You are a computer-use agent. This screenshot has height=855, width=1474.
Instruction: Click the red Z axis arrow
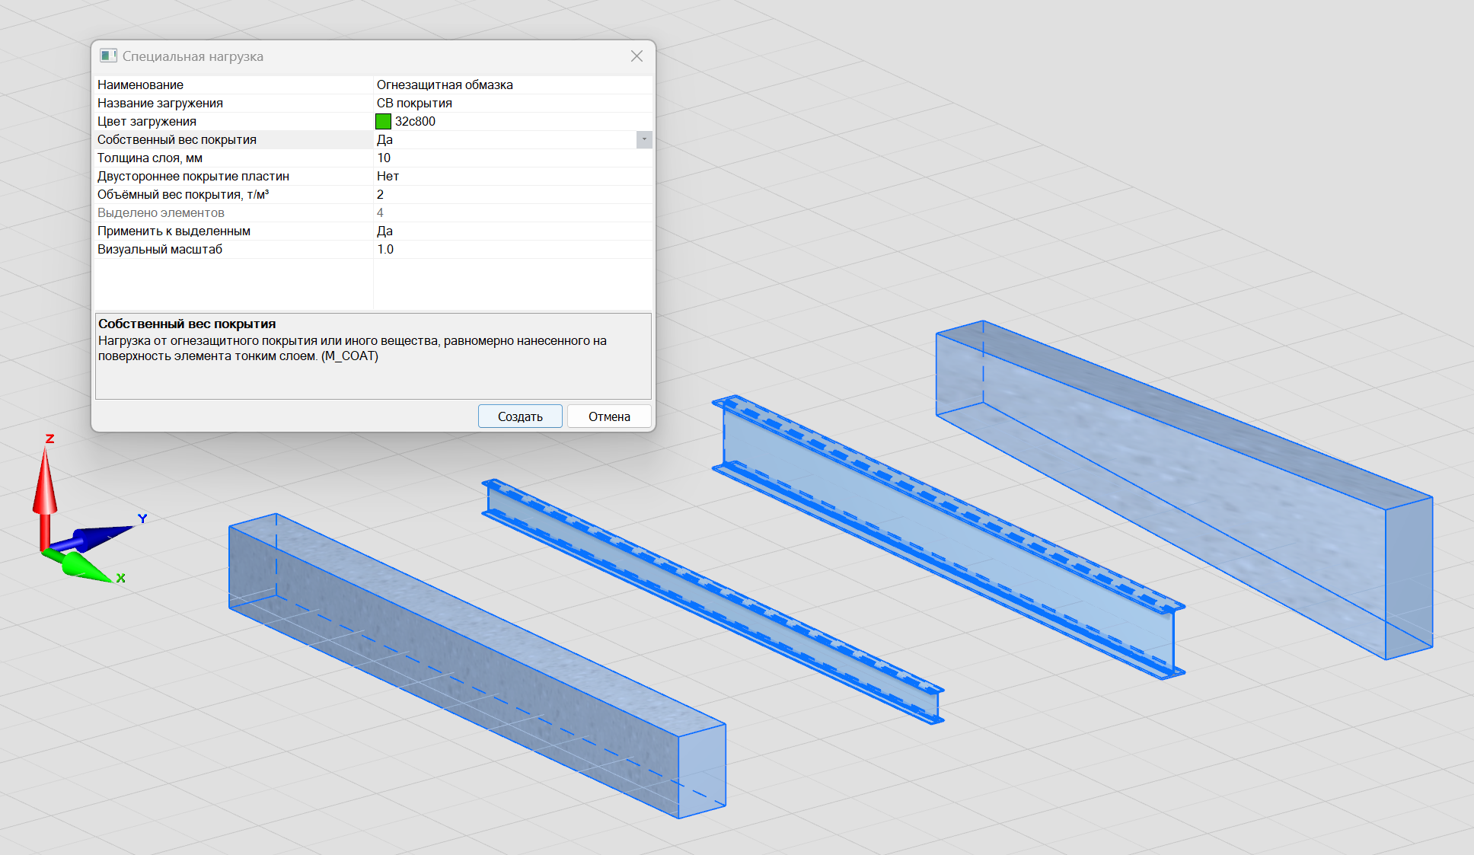45,487
